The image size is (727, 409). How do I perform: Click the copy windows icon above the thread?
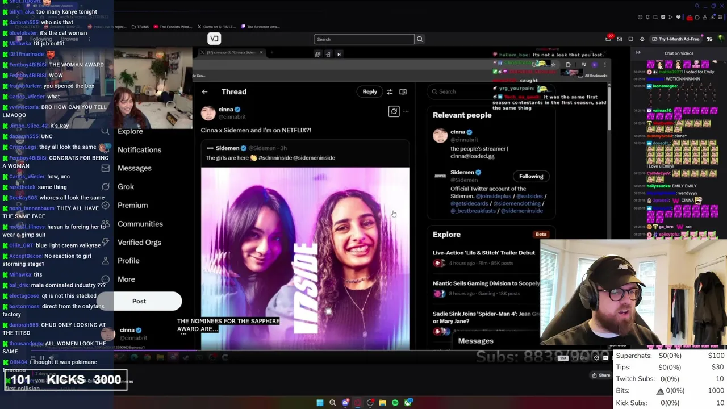coord(318,55)
